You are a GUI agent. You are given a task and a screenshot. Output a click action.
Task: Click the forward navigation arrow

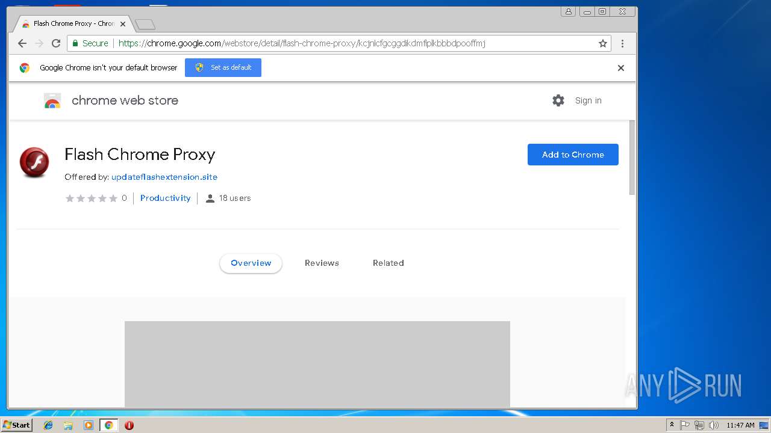tap(39, 43)
